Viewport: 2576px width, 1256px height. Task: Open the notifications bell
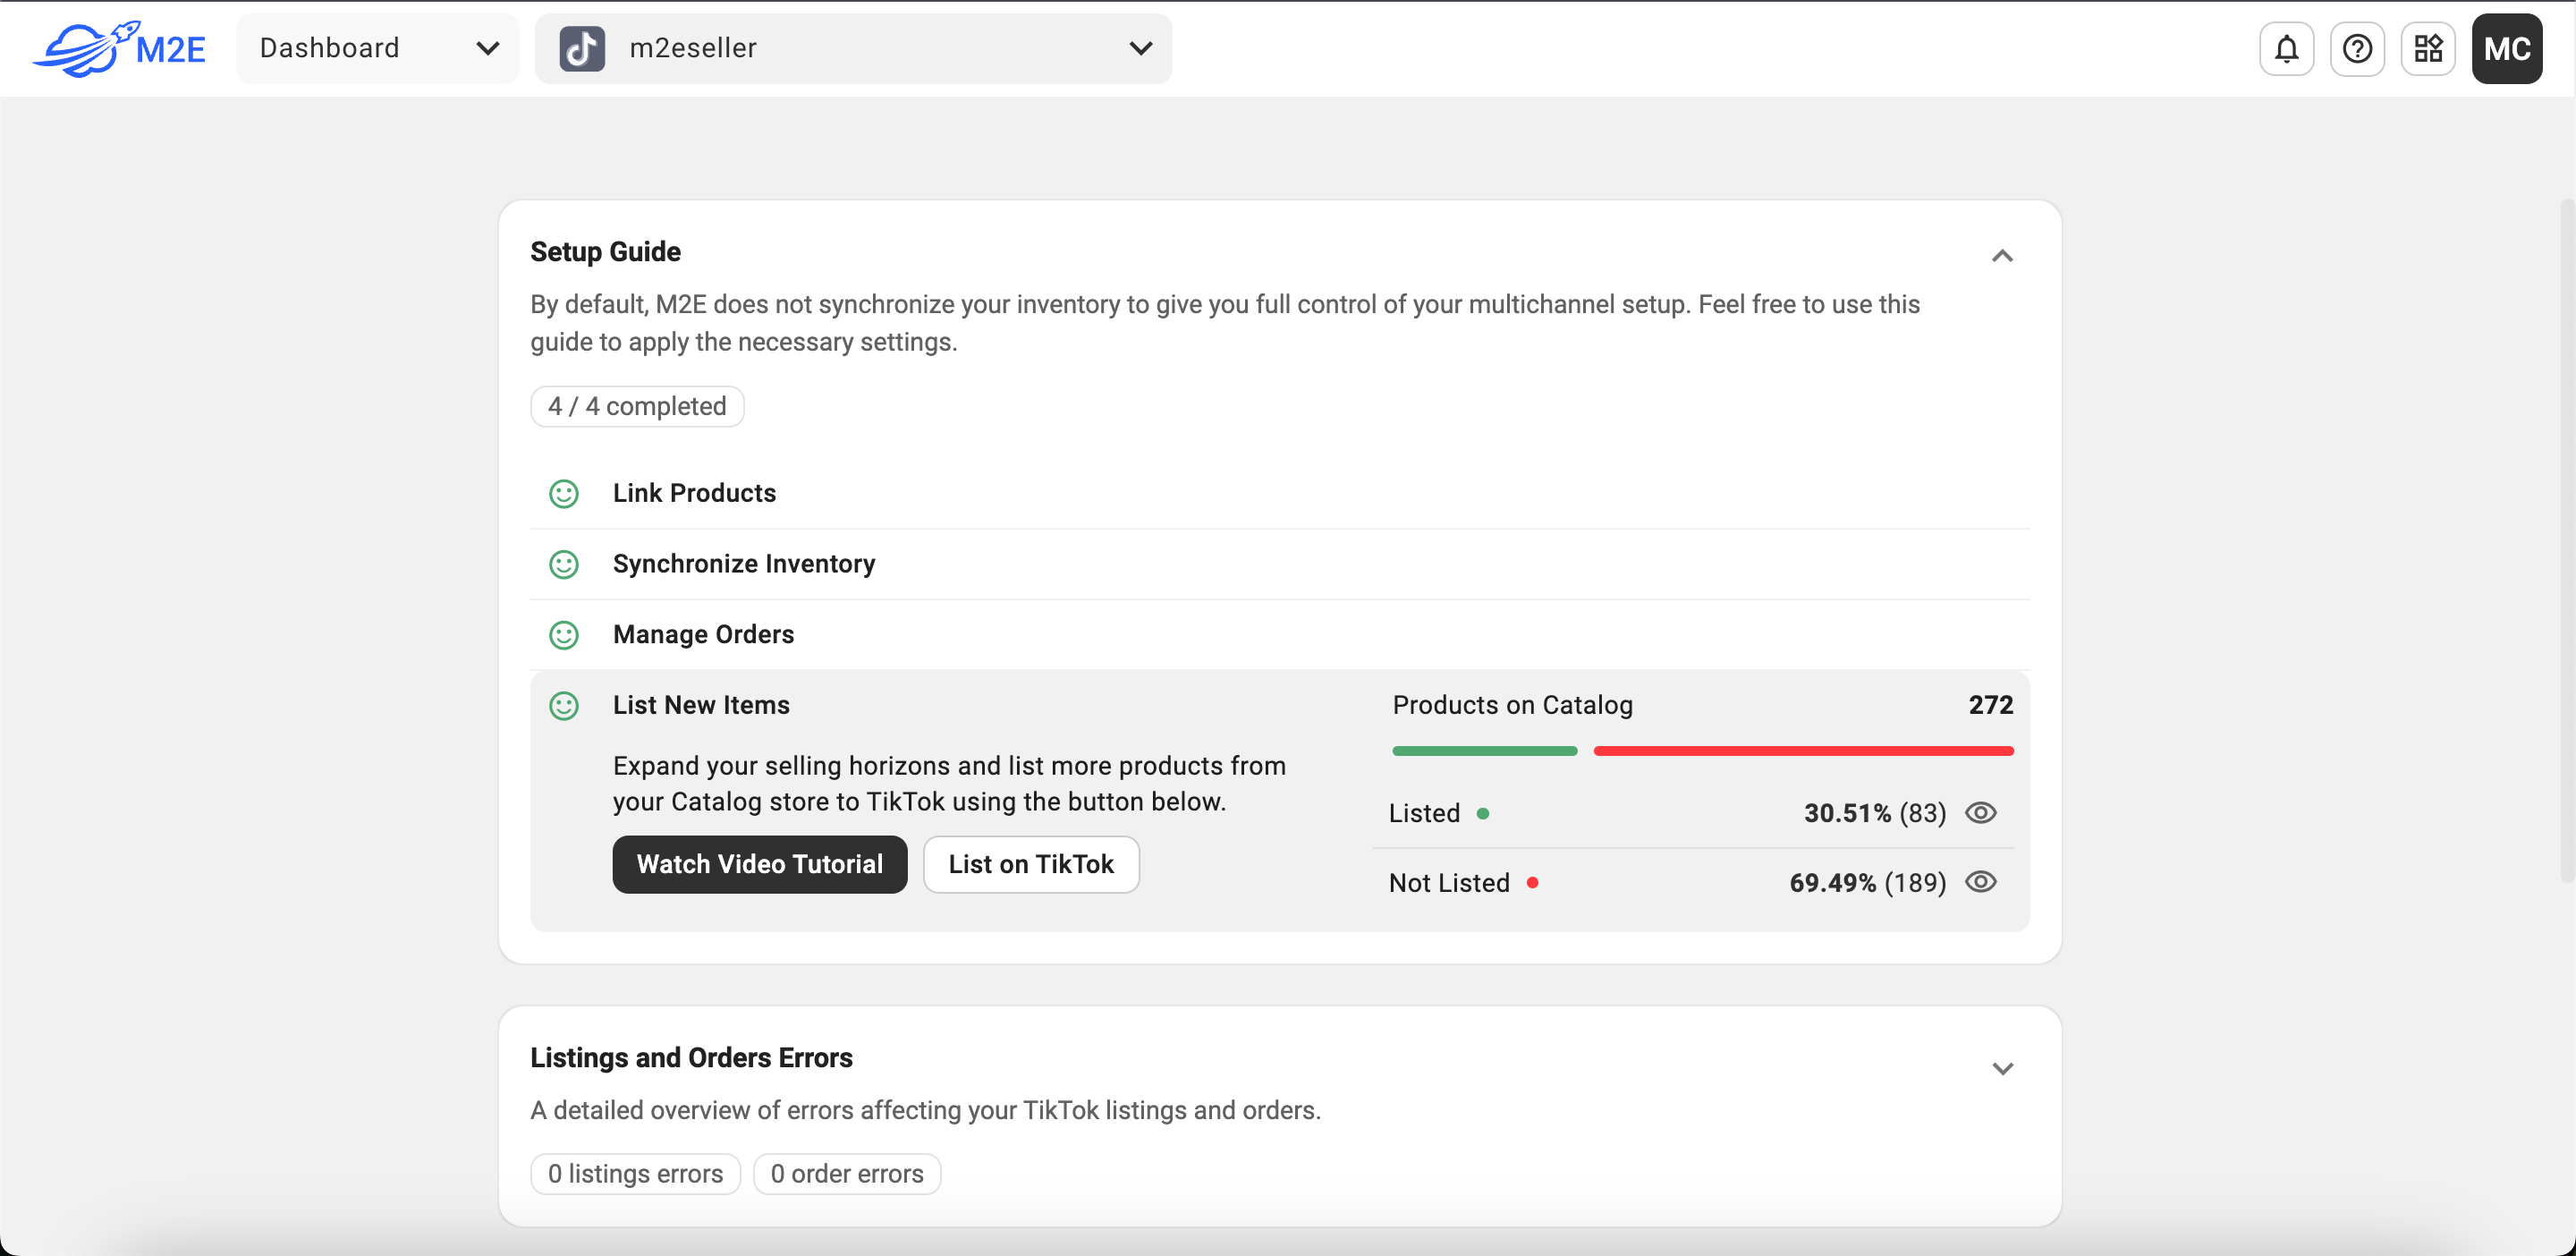coord(2286,48)
